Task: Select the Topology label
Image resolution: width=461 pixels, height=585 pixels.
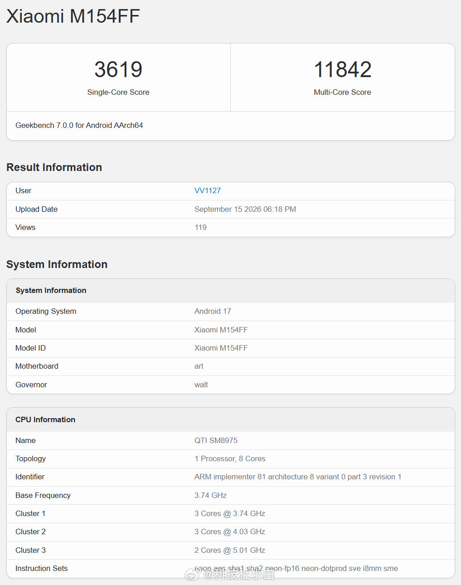Action: [30, 458]
